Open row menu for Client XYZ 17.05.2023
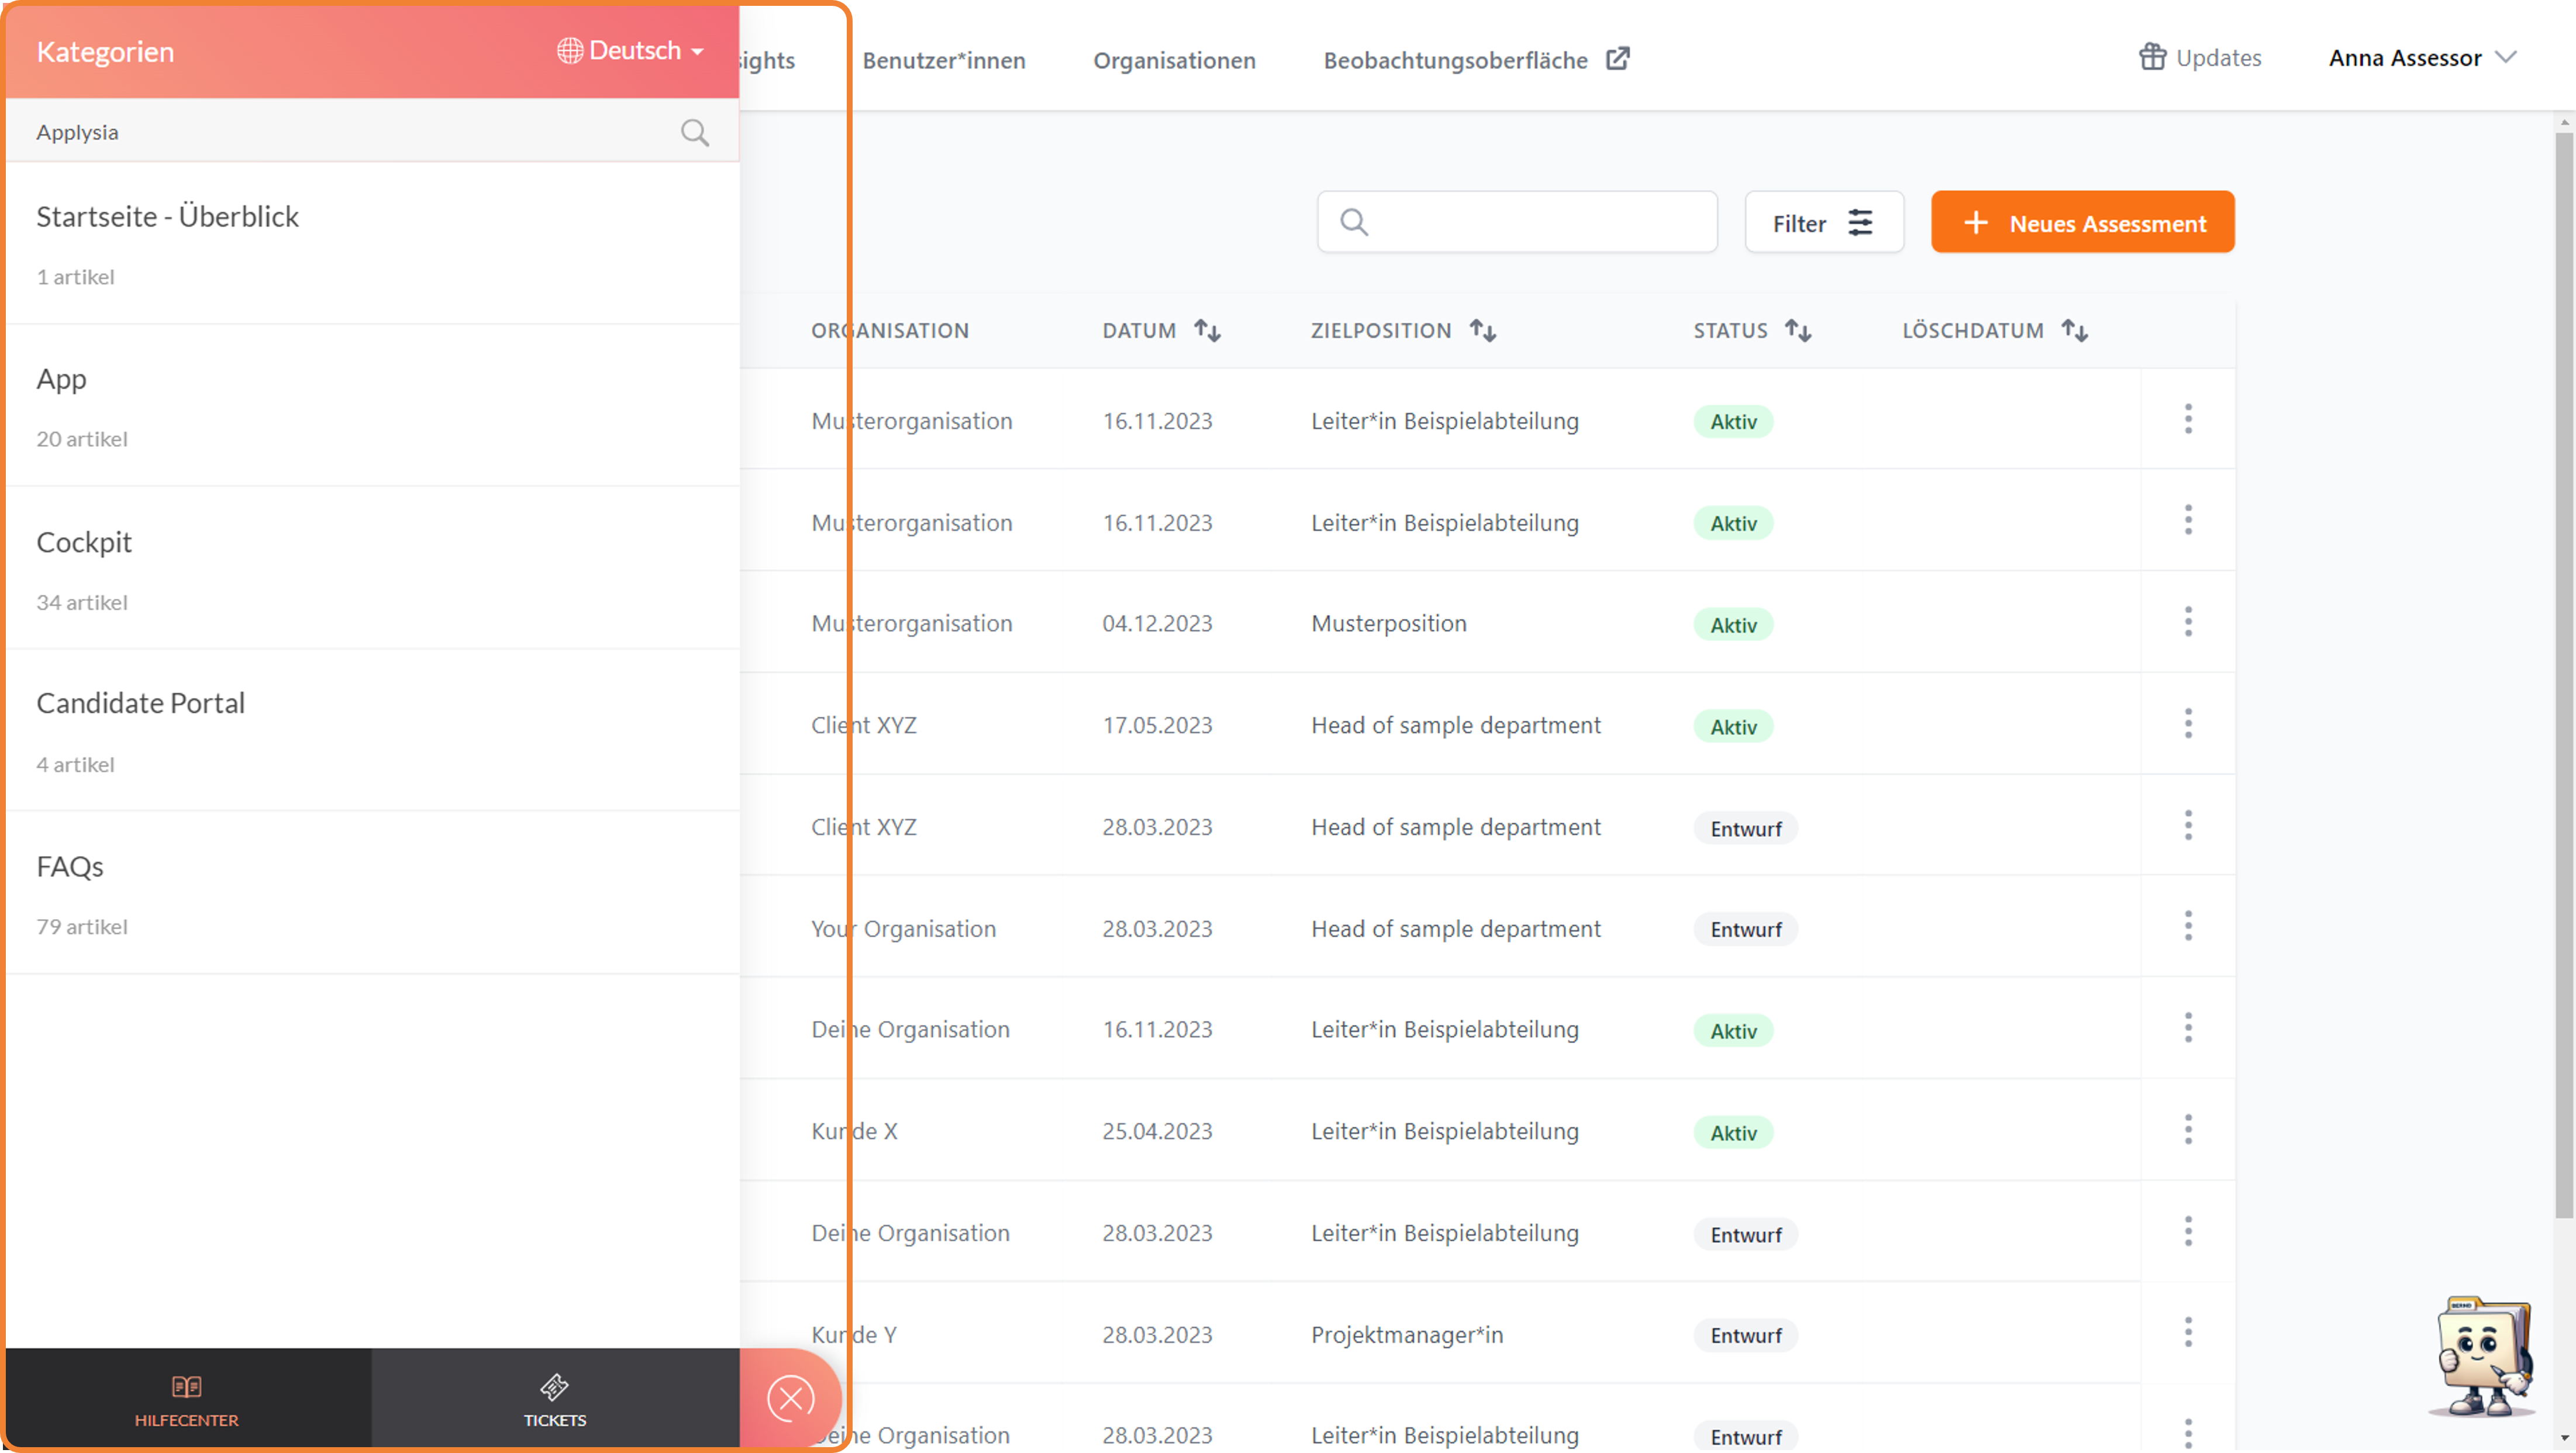 (x=2188, y=724)
